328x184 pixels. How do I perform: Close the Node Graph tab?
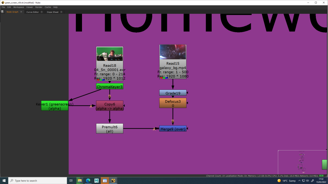(21, 12)
